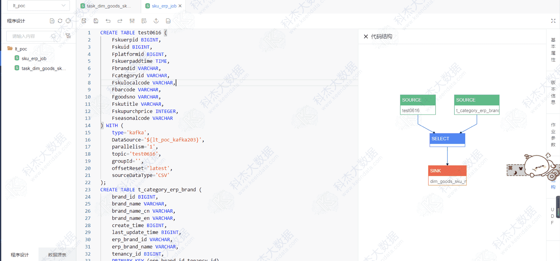
Task: Refresh the program tree list
Action: pyautogui.click(x=60, y=21)
